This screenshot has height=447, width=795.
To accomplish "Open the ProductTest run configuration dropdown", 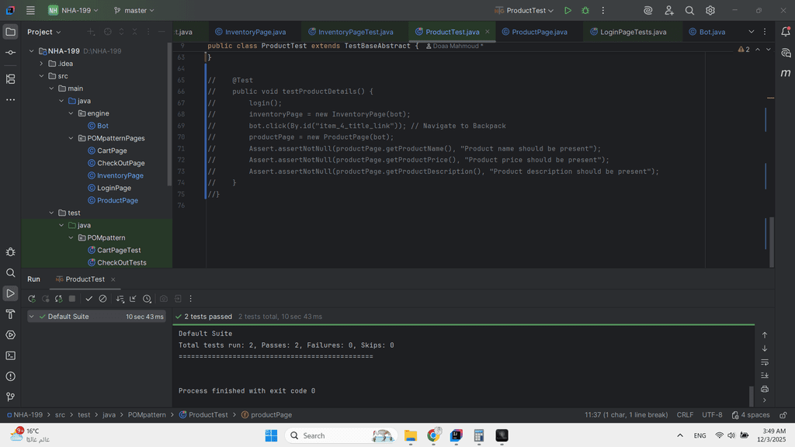I will click(529, 11).
